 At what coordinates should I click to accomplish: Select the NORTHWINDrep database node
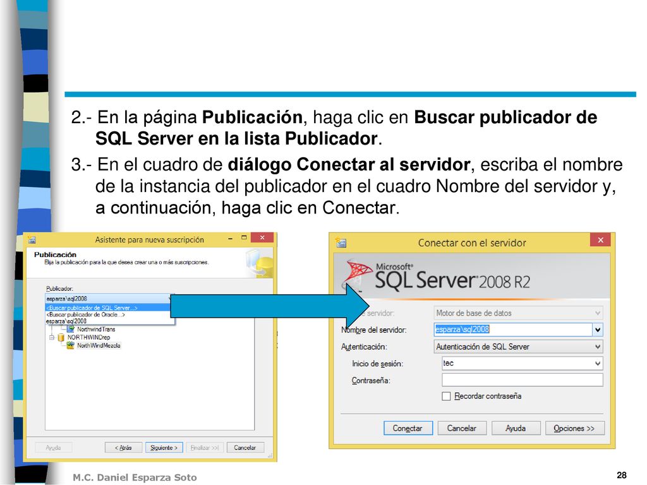click(x=88, y=337)
